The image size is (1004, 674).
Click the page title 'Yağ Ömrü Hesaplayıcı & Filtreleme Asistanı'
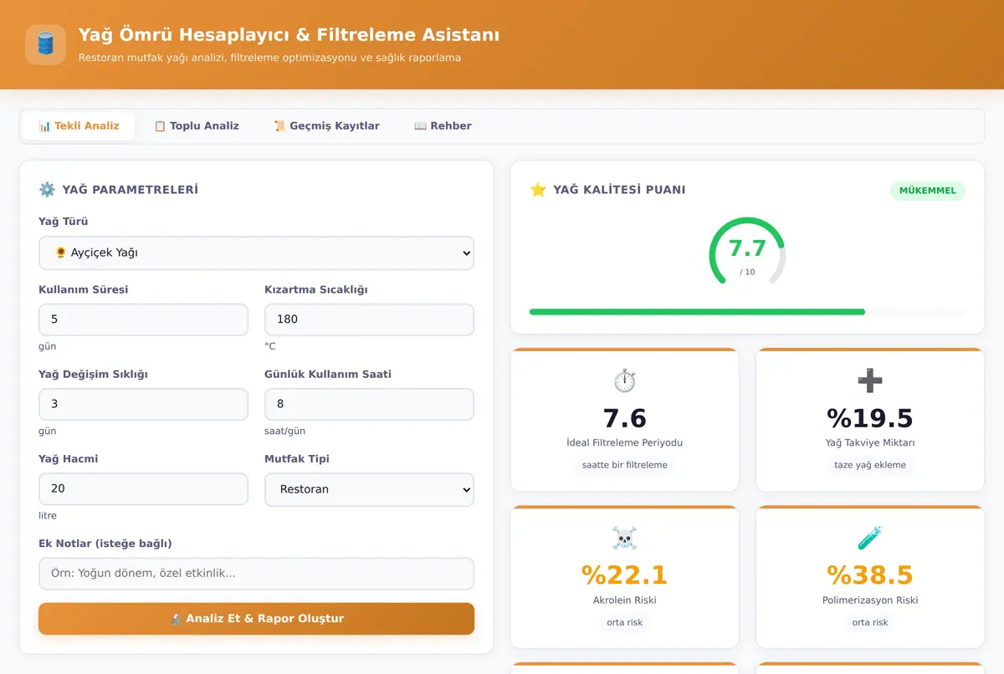(x=289, y=35)
